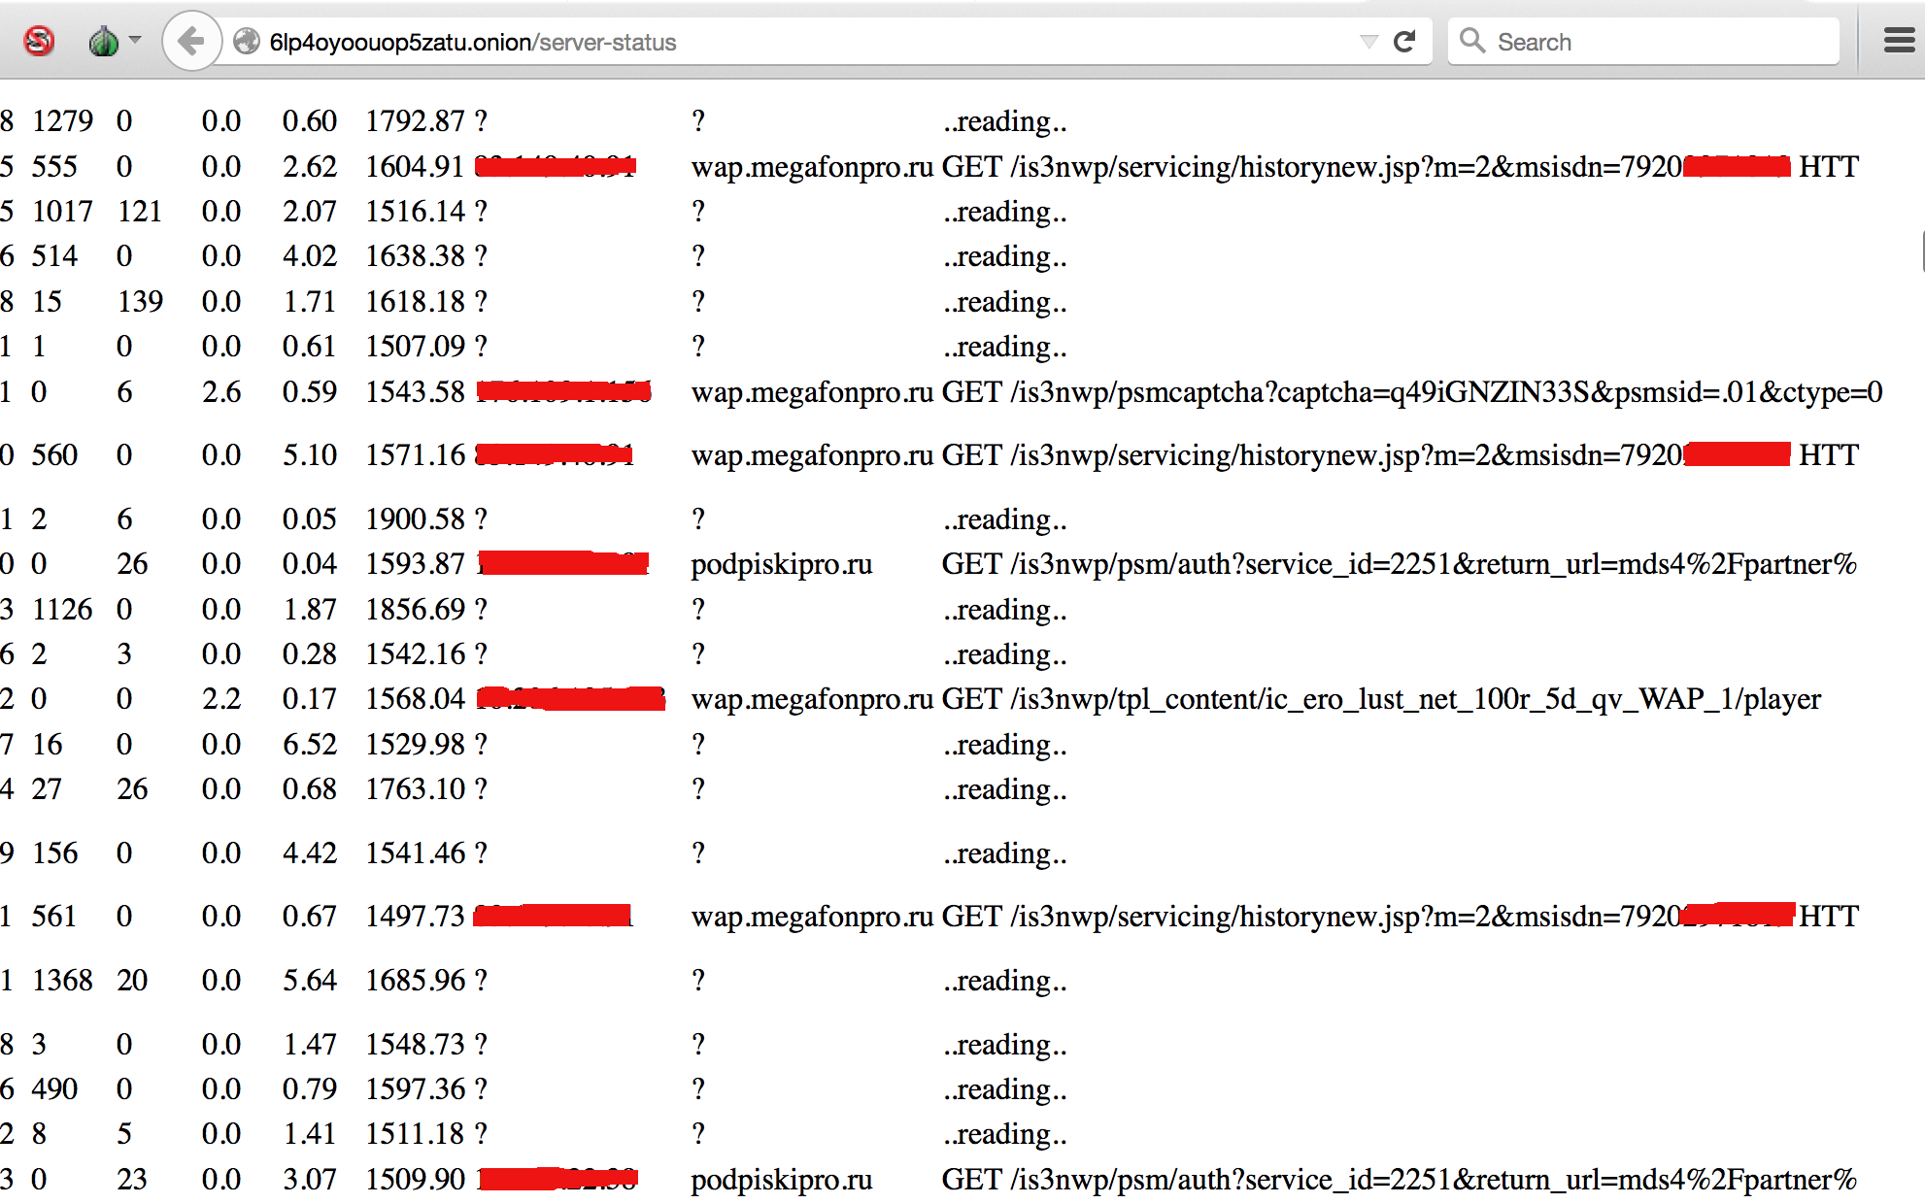
Task: Select the value 139
Action: click(140, 302)
